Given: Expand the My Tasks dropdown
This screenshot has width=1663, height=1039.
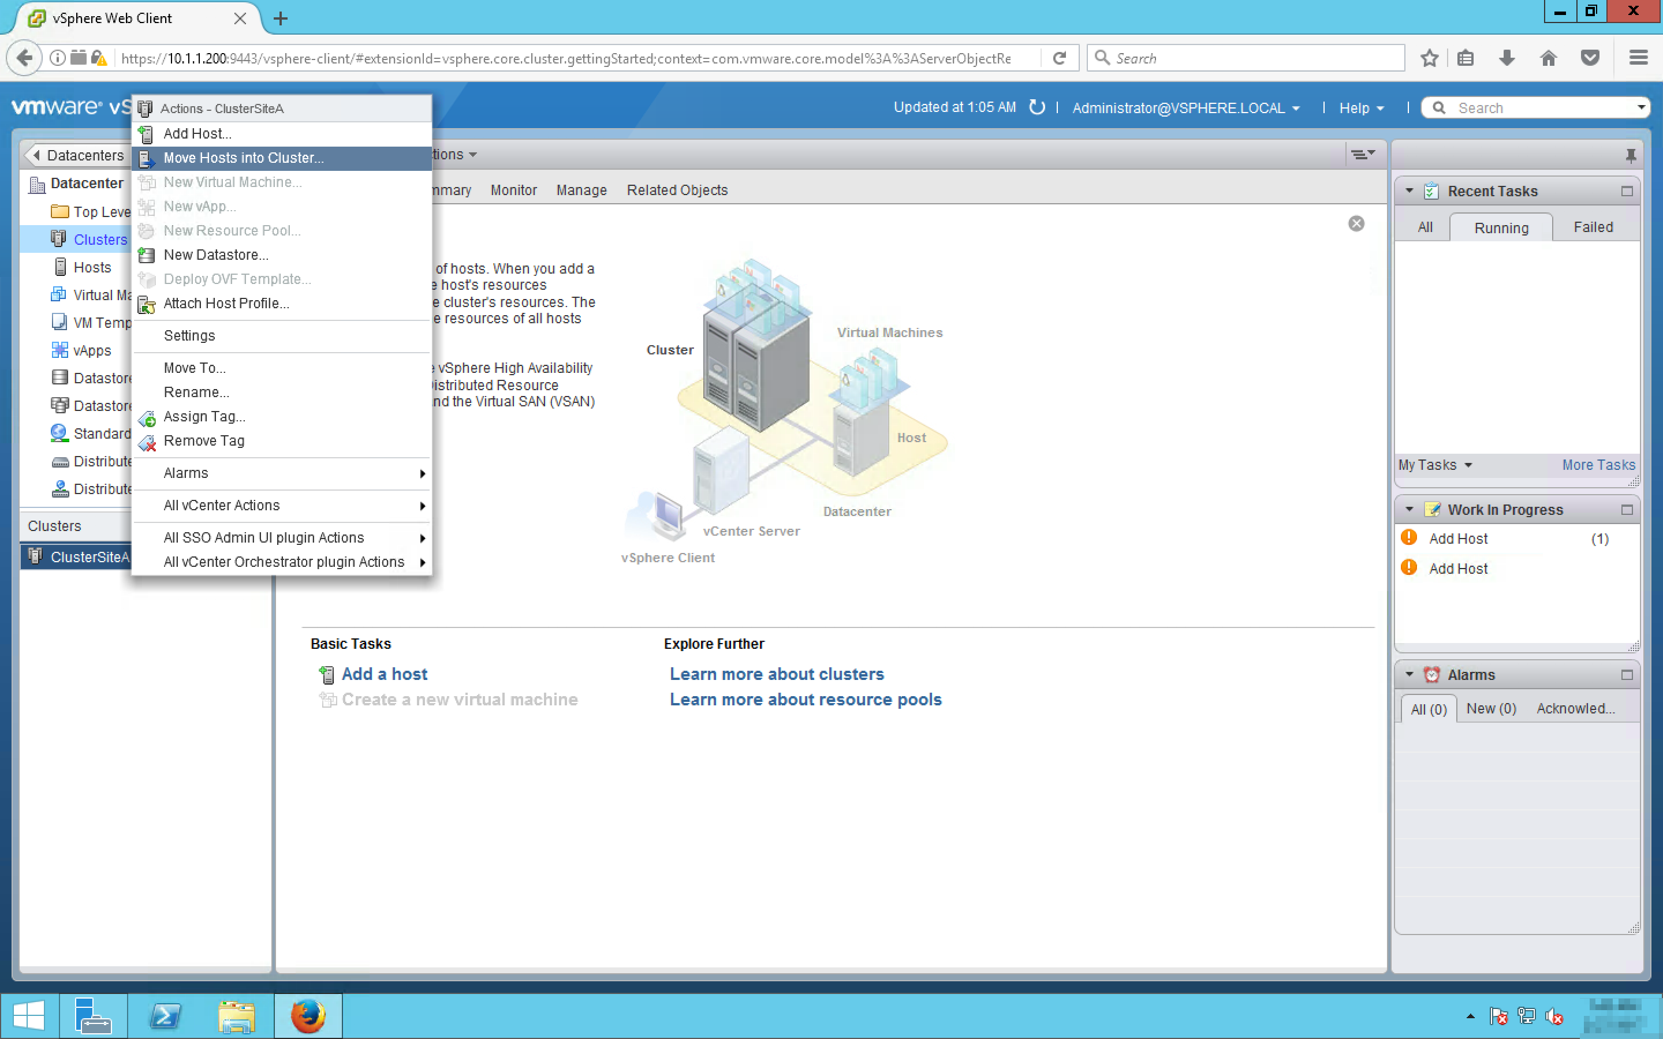Looking at the screenshot, I should (x=1435, y=465).
